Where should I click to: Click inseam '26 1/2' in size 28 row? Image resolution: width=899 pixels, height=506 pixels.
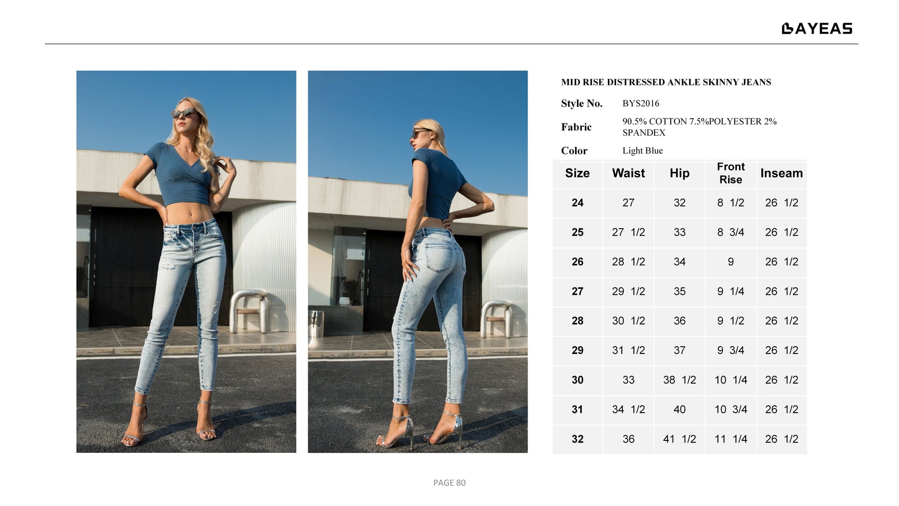[x=782, y=321]
